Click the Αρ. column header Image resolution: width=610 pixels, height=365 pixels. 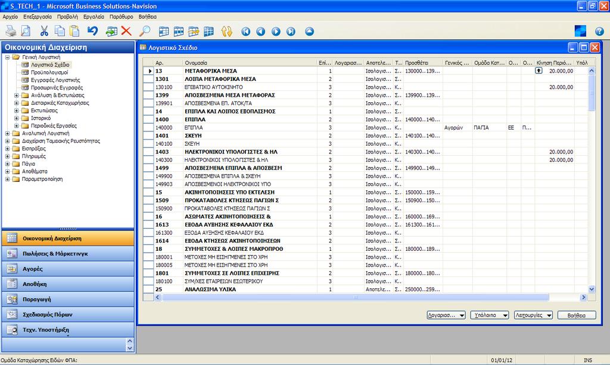pos(167,62)
